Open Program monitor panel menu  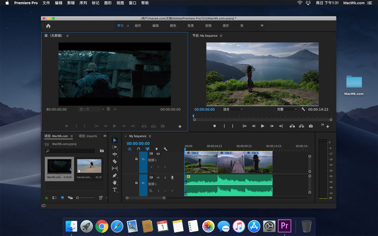coord(221,36)
